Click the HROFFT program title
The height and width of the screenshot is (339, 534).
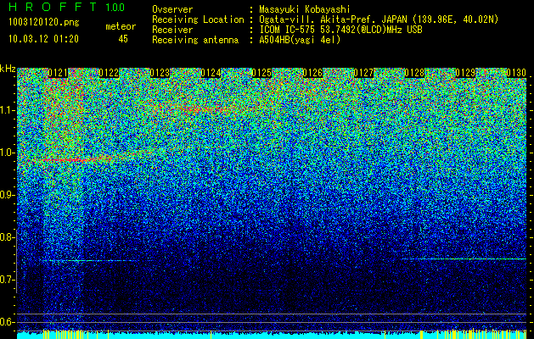click(x=53, y=7)
